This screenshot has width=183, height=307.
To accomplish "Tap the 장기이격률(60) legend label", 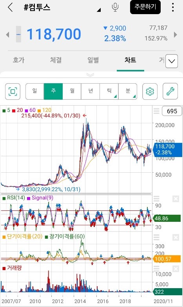I will [65, 236].
